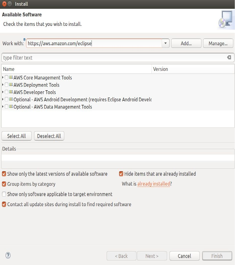The image size is (235, 265).
Task: Expand AWS Core Management Tools tree node
Action: point(3,77)
